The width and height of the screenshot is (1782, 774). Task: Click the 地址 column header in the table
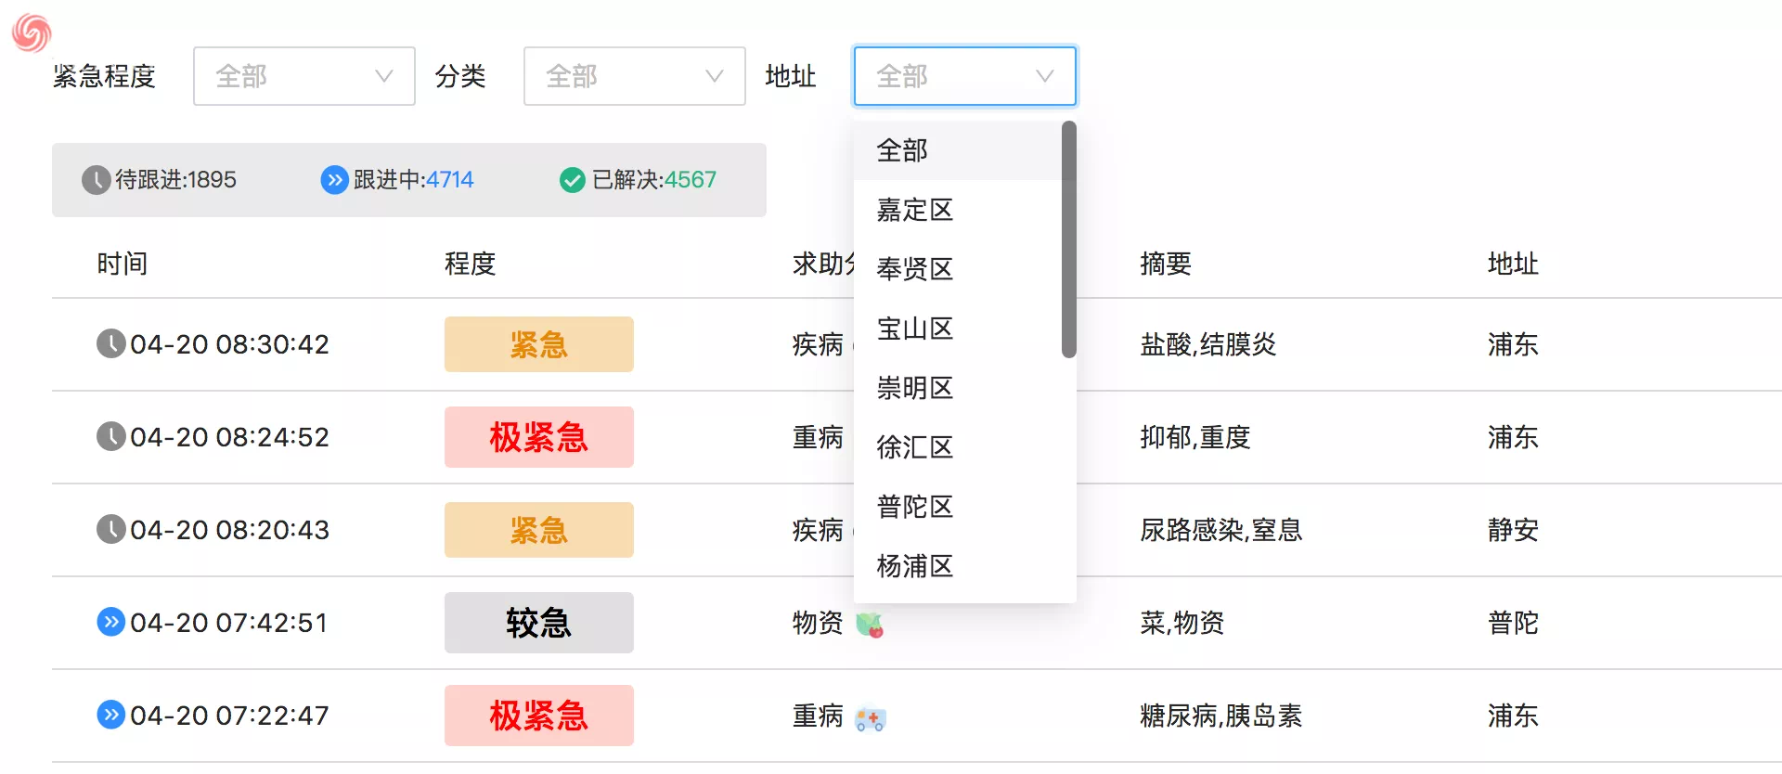[1514, 264]
